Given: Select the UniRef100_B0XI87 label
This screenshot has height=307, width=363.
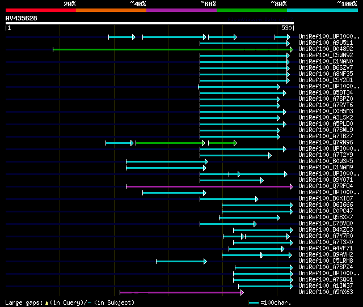Looking at the screenshot, I should [326, 199].
